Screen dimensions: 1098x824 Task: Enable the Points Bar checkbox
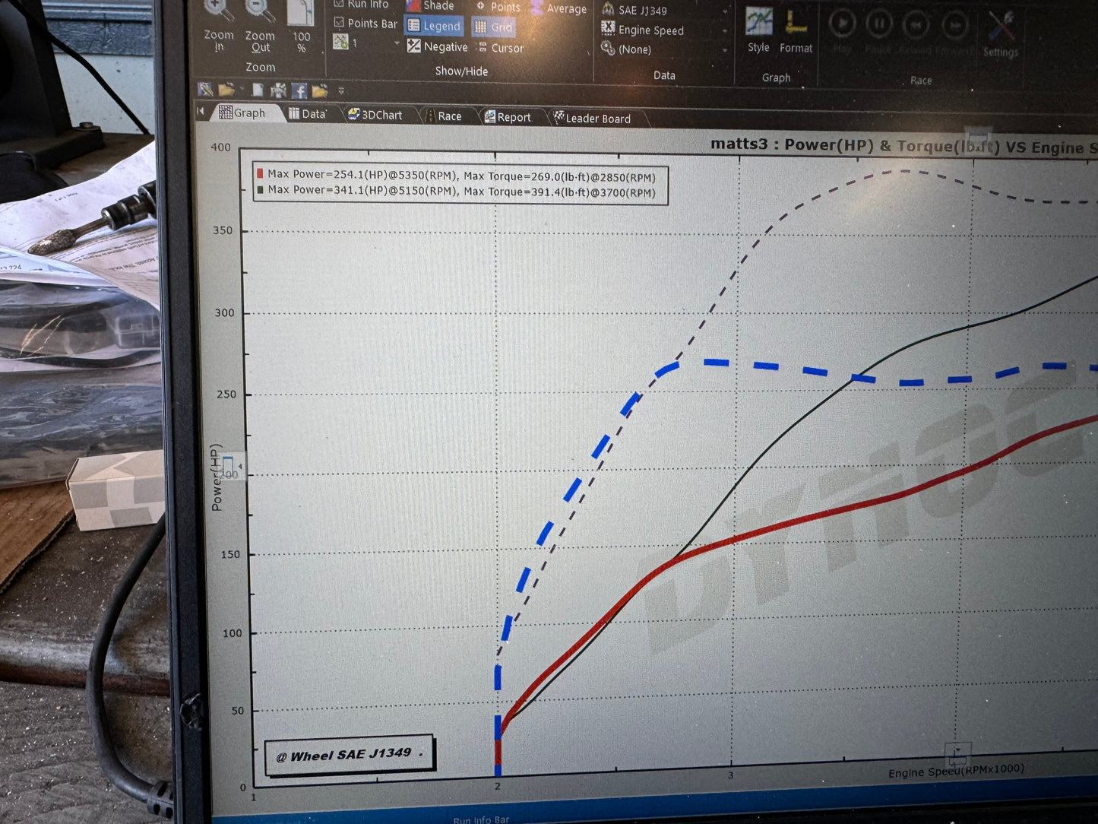[x=340, y=23]
